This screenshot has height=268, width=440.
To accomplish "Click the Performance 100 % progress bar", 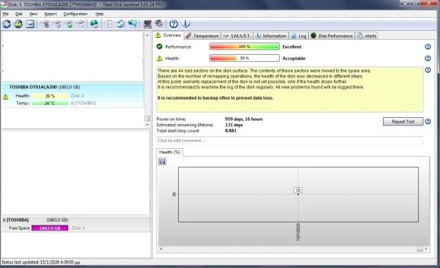I will (245, 47).
